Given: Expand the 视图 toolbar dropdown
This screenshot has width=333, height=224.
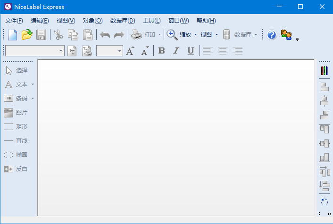Looking at the screenshot, I should coord(216,34).
